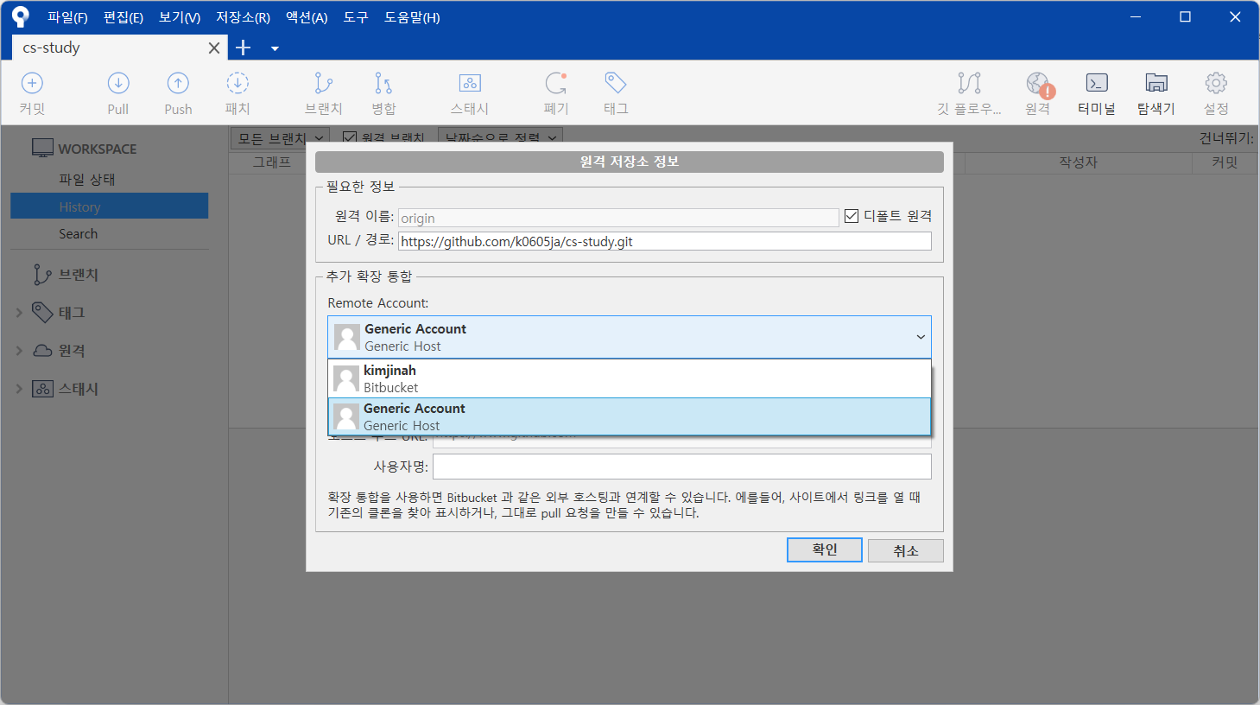Select History in sidebar

click(109, 206)
